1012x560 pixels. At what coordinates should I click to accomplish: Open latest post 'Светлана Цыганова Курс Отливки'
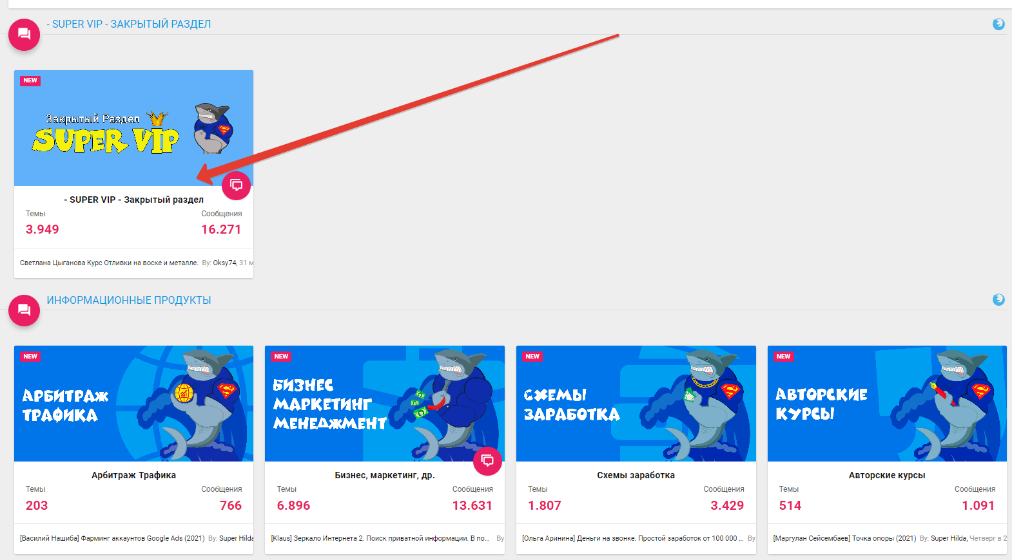click(x=109, y=263)
